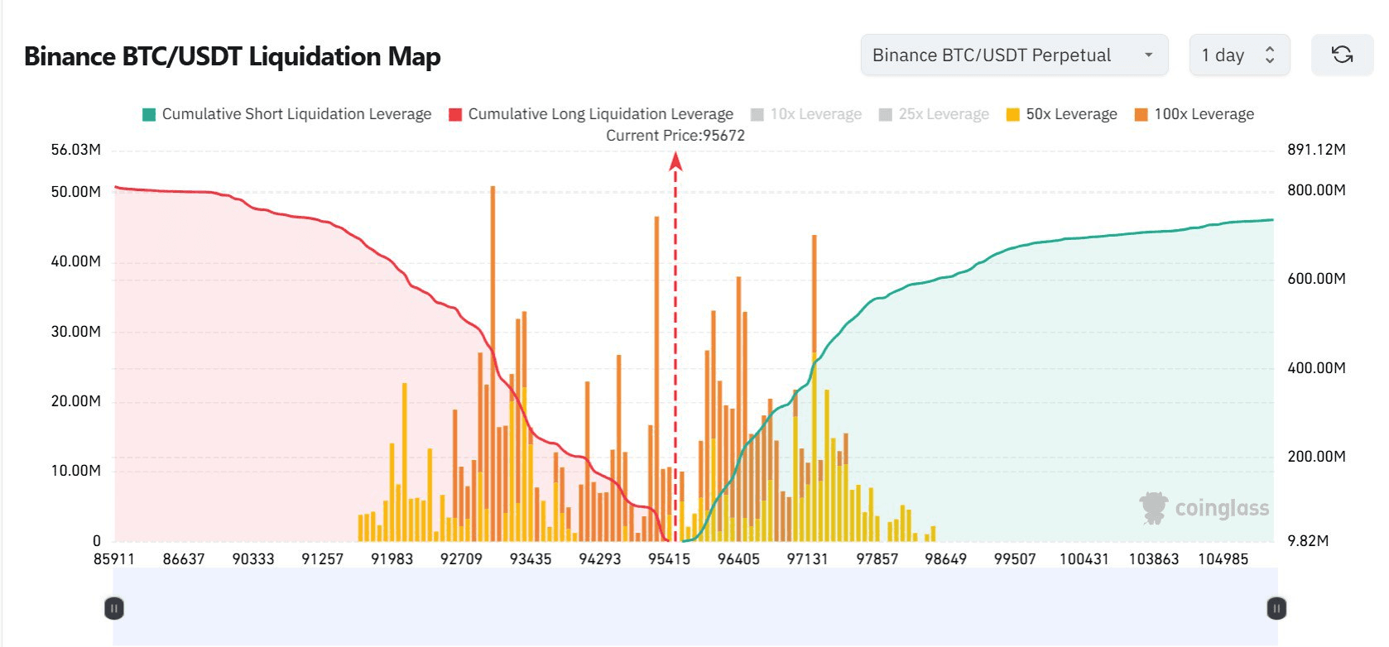
Task: Enable the 10x Leverage series
Action: (806, 114)
